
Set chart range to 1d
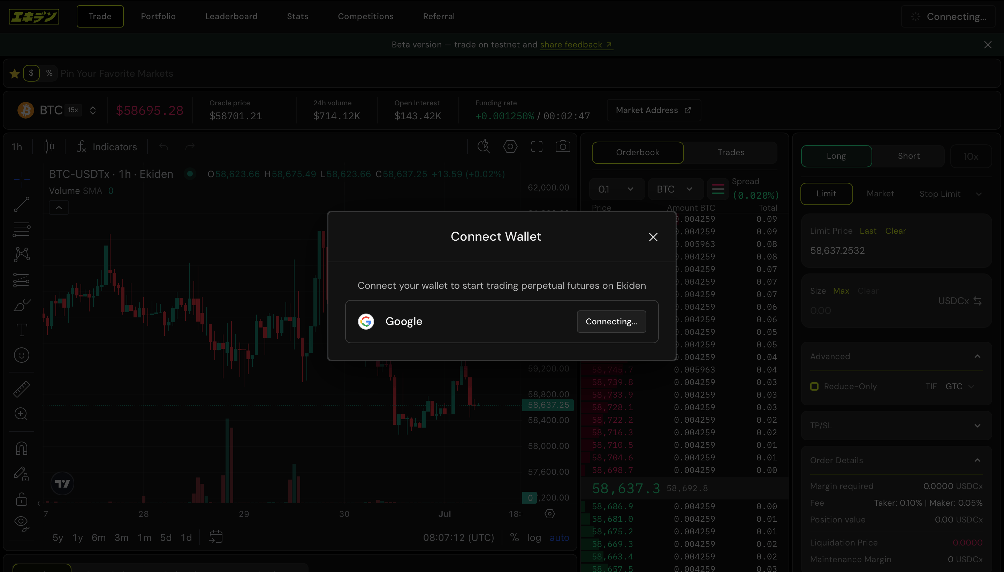pyautogui.click(x=186, y=538)
